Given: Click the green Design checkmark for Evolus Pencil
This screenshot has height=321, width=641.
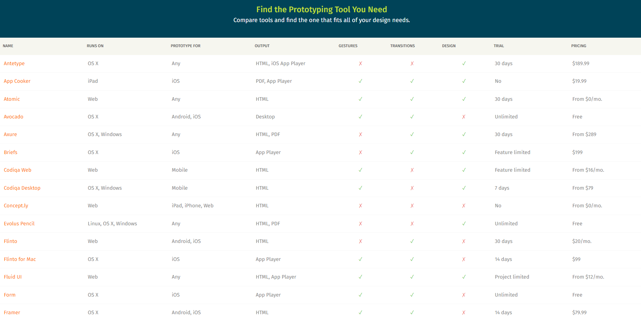Looking at the screenshot, I should pyautogui.click(x=464, y=224).
